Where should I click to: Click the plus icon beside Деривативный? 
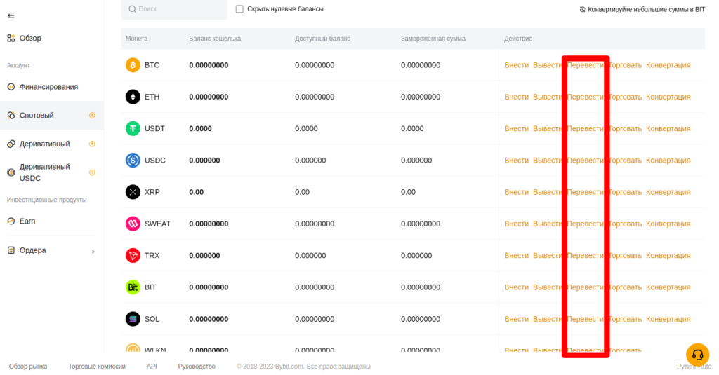coord(92,144)
